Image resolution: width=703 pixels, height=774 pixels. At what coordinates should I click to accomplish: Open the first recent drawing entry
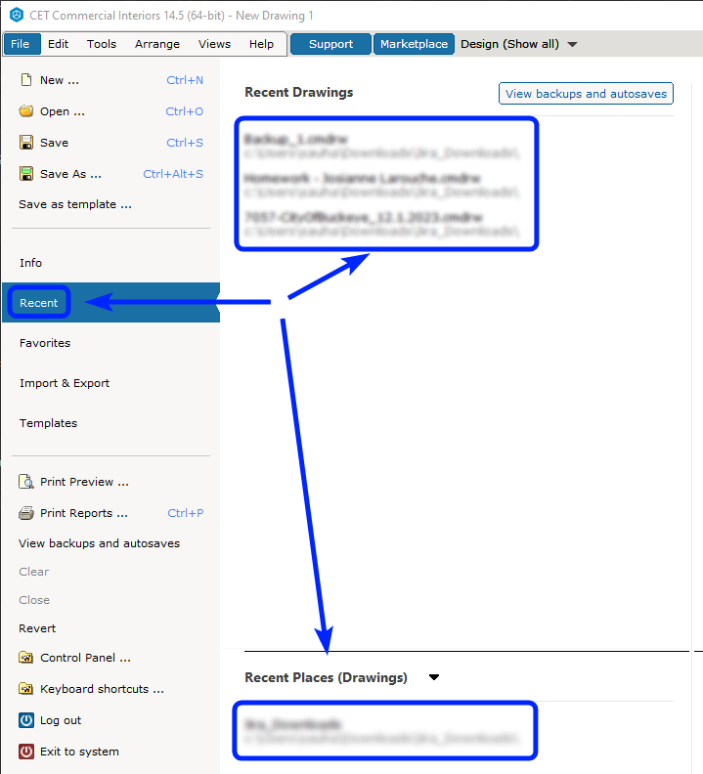381,147
